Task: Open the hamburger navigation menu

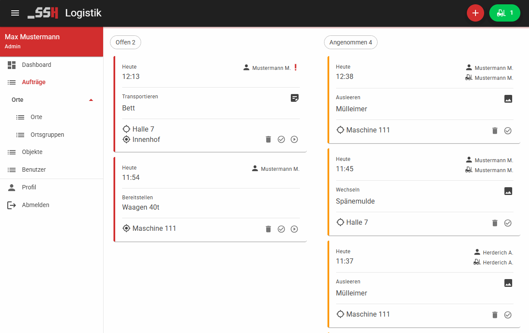Action: [15, 13]
